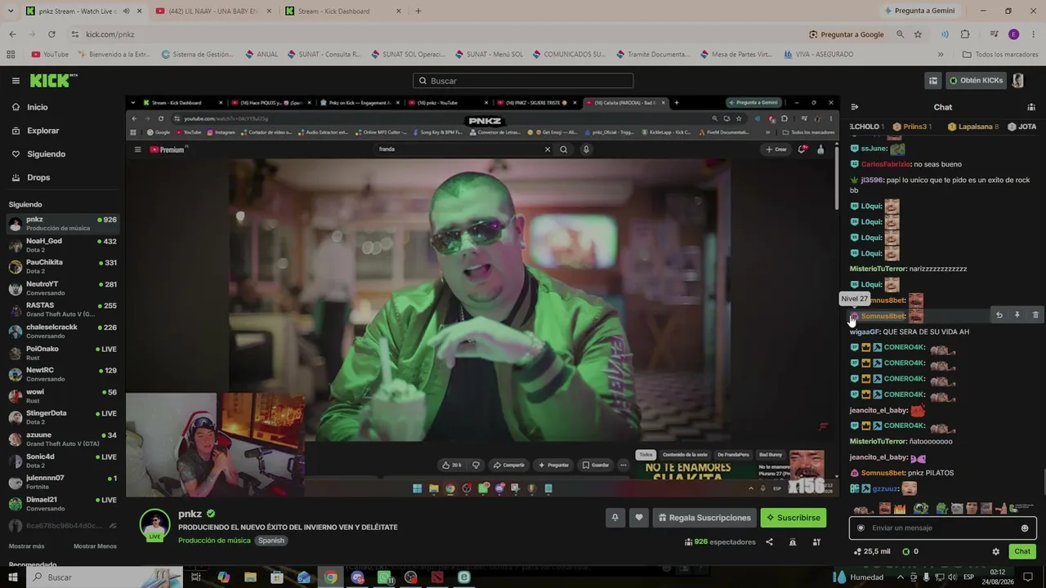This screenshot has height=588, width=1046.
Task: Open File Explorer from the taskbar
Action: [250, 577]
